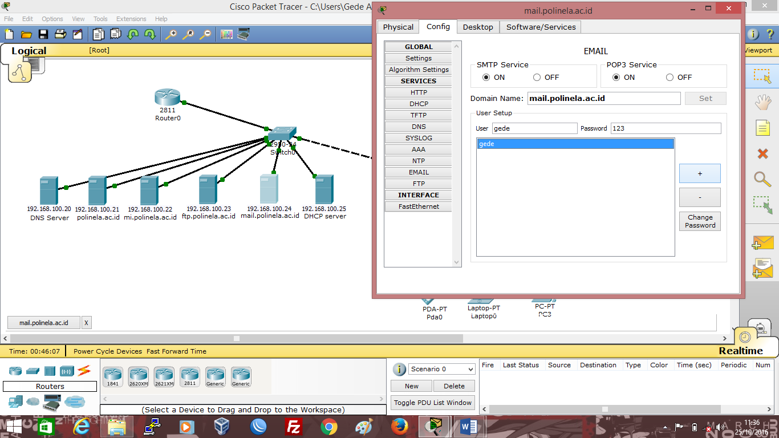Click the New scenario button
The width and height of the screenshot is (779, 438).
412,386
